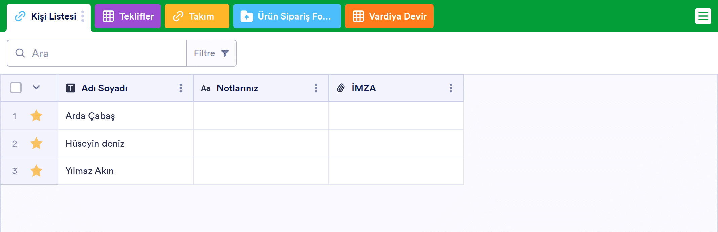Click the Kişi Listesi tab options dots
The height and width of the screenshot is (232, 718).
(83, 16)
